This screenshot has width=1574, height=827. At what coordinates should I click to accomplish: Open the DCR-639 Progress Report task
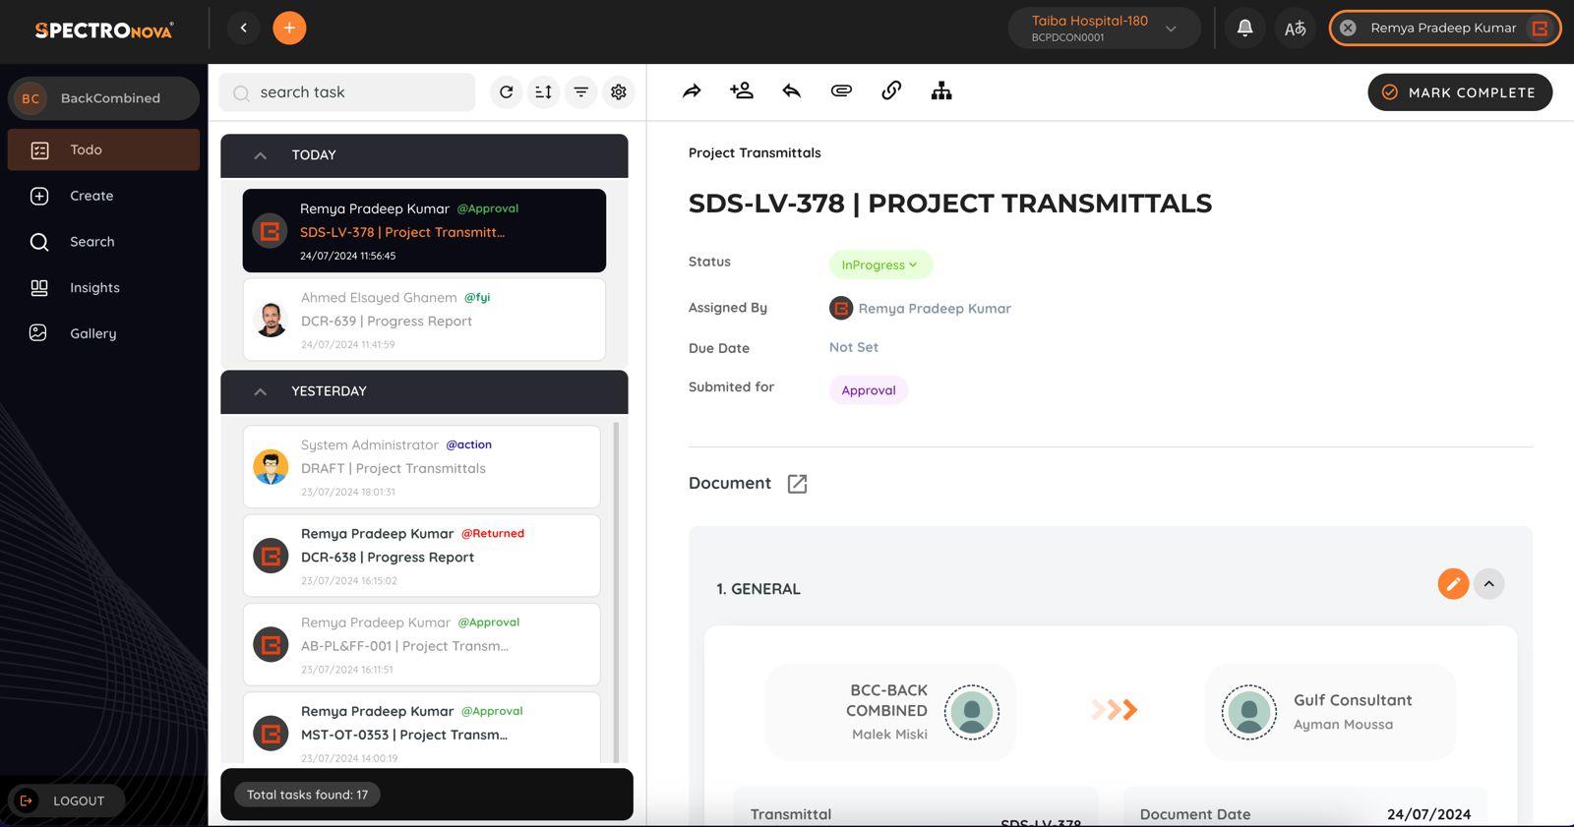[x=424, y=320]
